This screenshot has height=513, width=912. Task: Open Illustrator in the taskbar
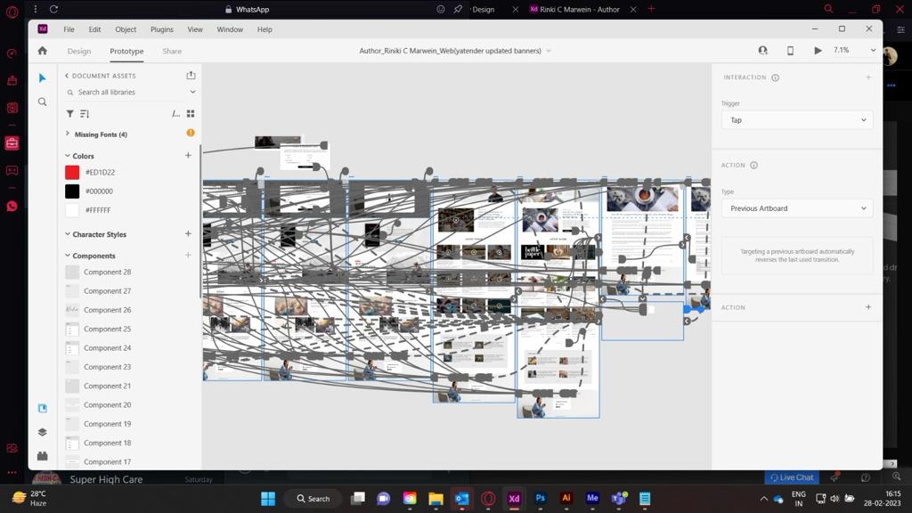click(566, 499)
